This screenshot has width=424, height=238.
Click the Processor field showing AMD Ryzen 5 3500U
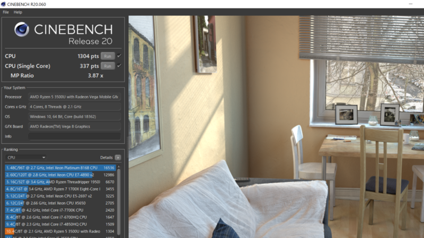[x=74, y=97]
